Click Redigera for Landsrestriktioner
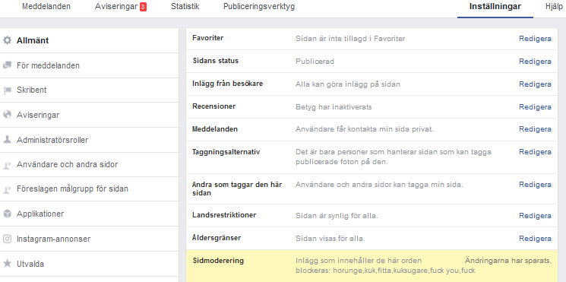 coord(535,216)
